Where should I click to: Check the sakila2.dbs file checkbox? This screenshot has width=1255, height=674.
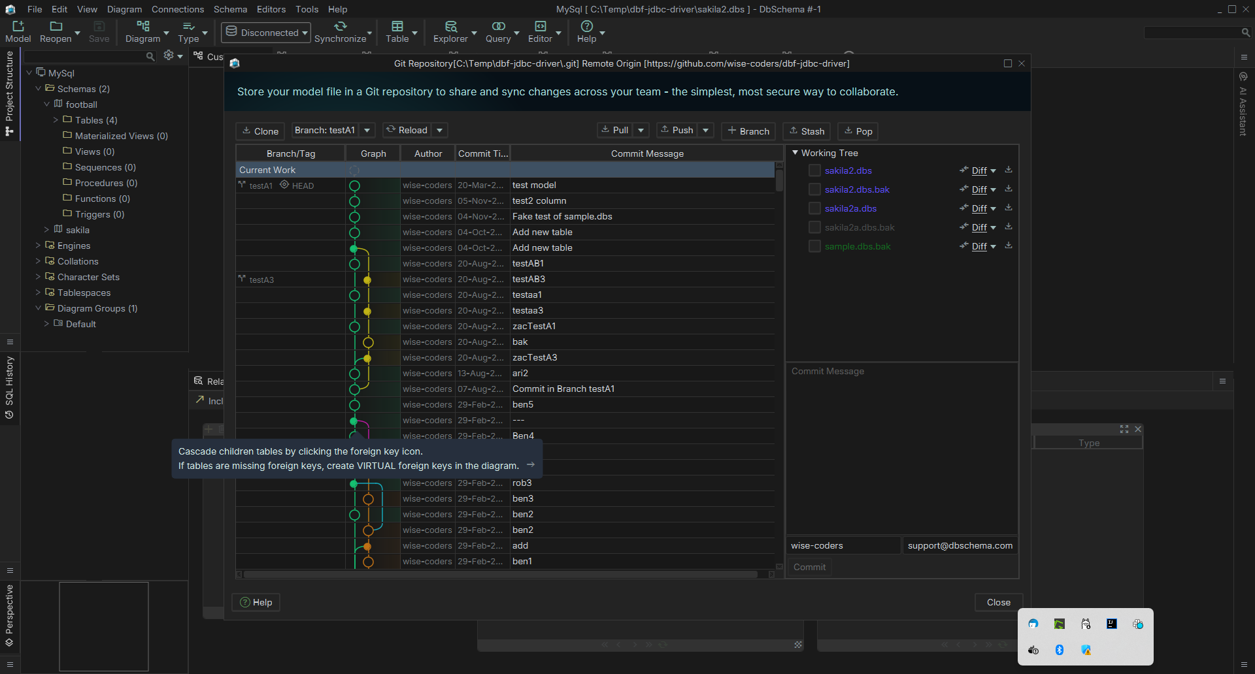pos(814,170)
